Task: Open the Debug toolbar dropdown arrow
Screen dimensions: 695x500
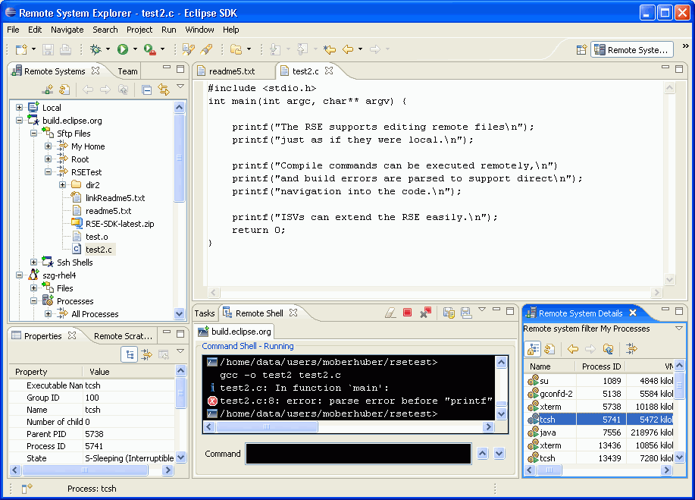Action: tap(108, 49)
